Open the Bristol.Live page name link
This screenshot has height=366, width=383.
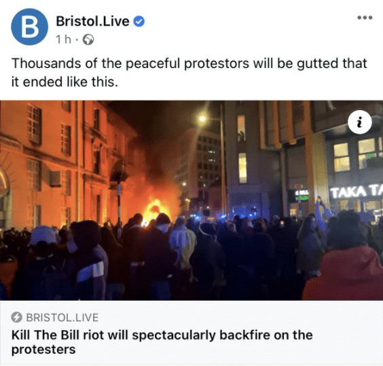(92, 21)
